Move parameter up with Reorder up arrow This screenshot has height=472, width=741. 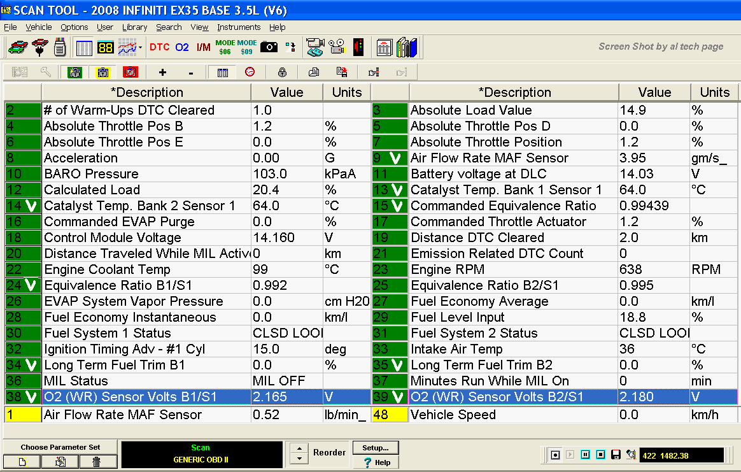(300, 448)
